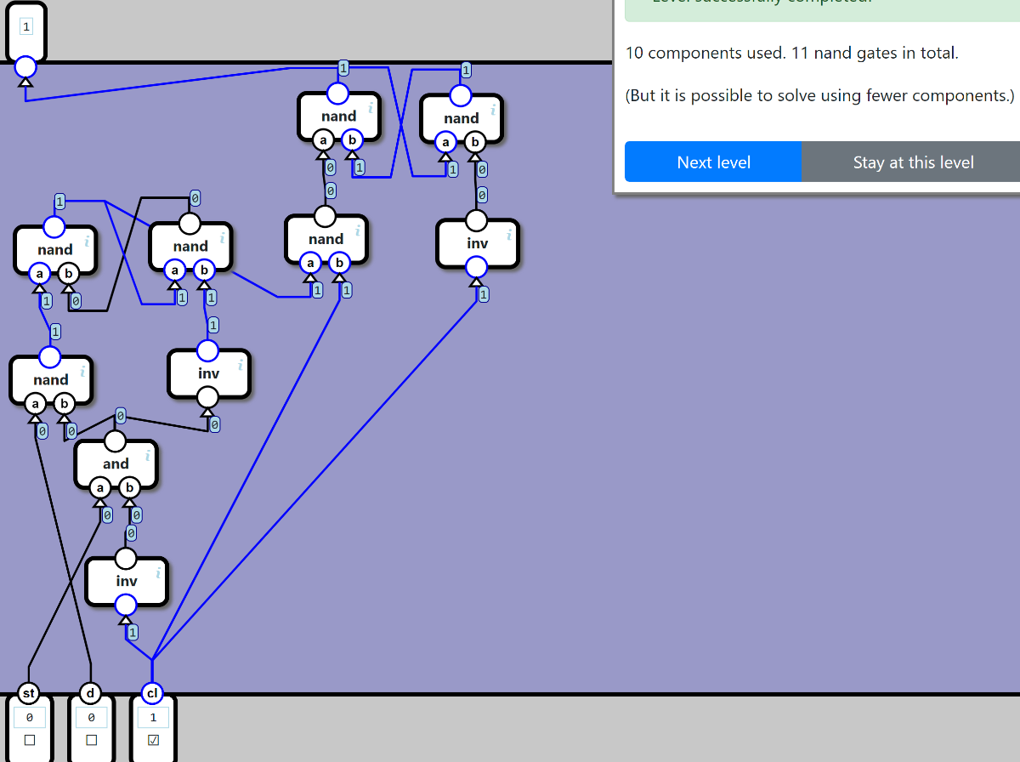Screen dimensions: 1020x762
Task: Click bottom input pin of inv feeding top-right nand
Action: tap(476, 267)
